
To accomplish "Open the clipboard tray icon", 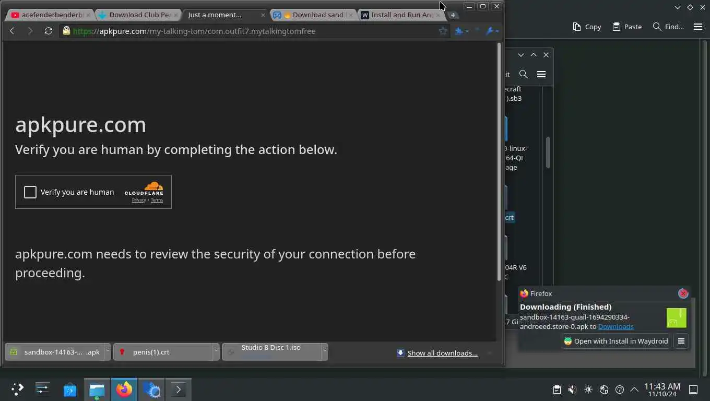I will click(x=557, y=390).
